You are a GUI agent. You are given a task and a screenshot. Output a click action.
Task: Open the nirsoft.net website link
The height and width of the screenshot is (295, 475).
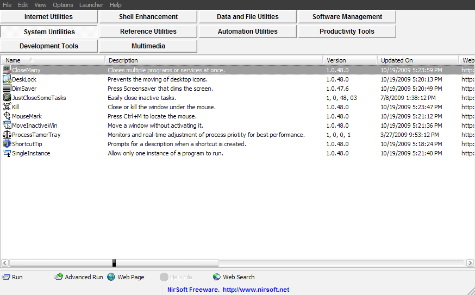tap(255, 290)
